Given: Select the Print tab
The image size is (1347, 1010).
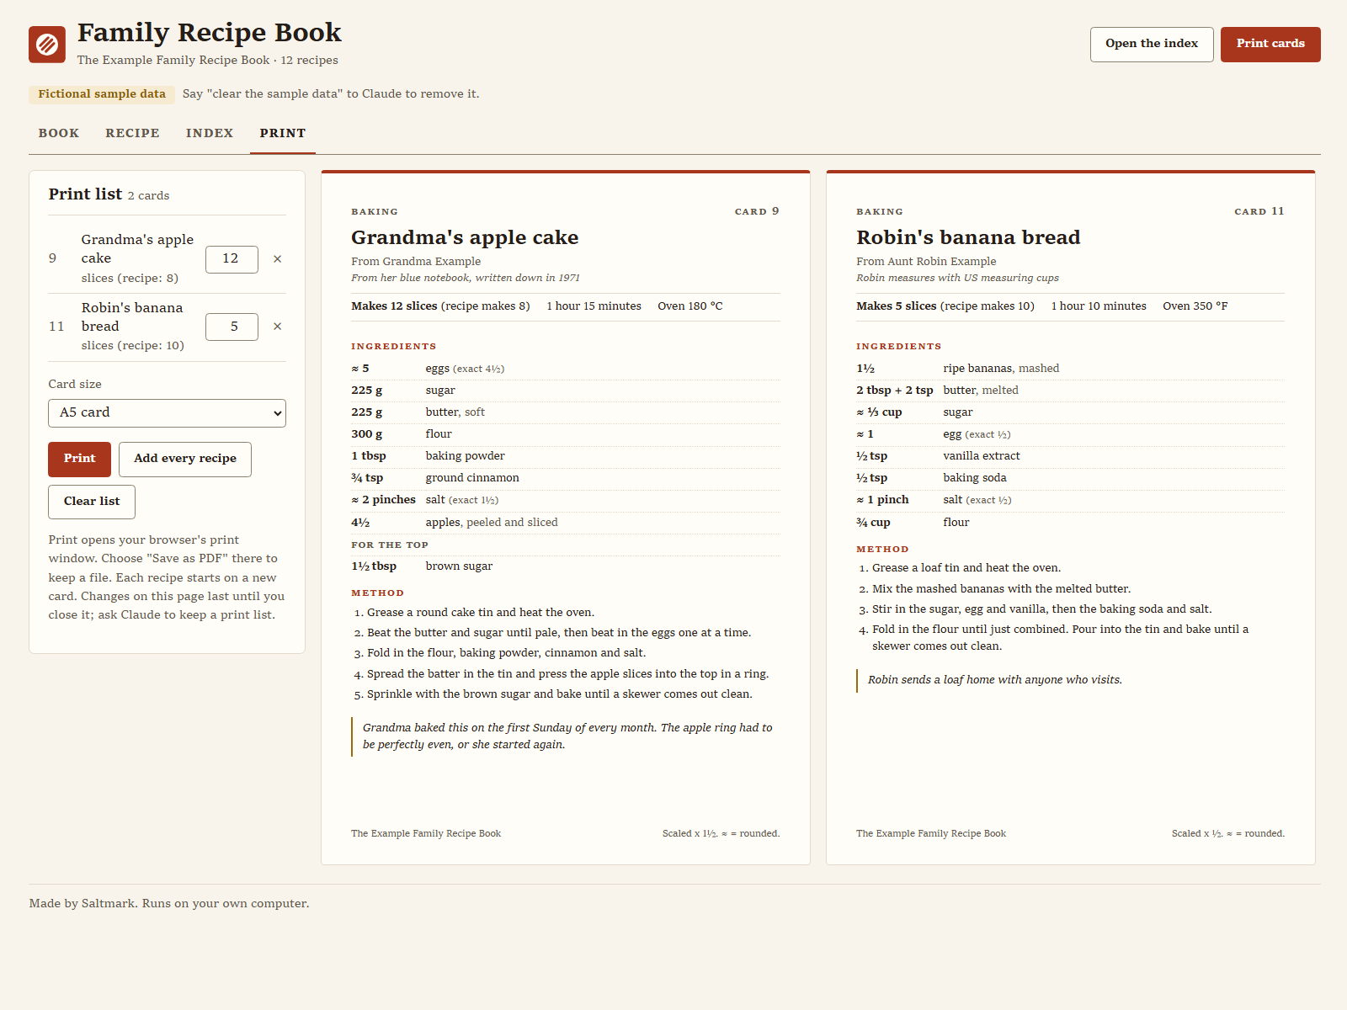Looking at the screenshot, I should [x=283, y=133].
